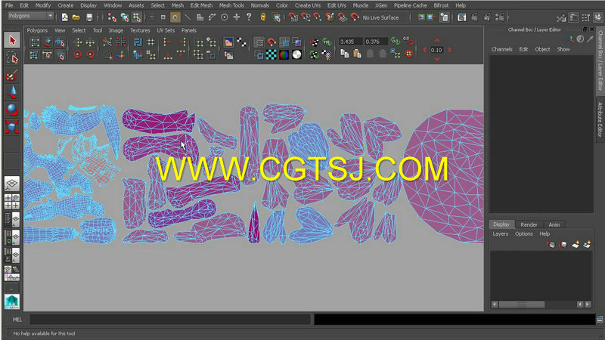Image resolution: width=605 pixels, height=340 pixels.
Task: Select the Scale tool red cube icon
Action: [12, 127]
